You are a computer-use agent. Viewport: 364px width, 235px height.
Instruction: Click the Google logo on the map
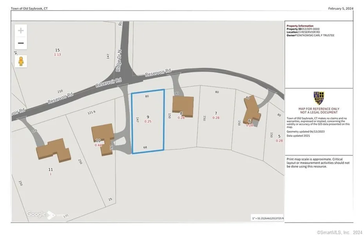click(x=36, y=214)
